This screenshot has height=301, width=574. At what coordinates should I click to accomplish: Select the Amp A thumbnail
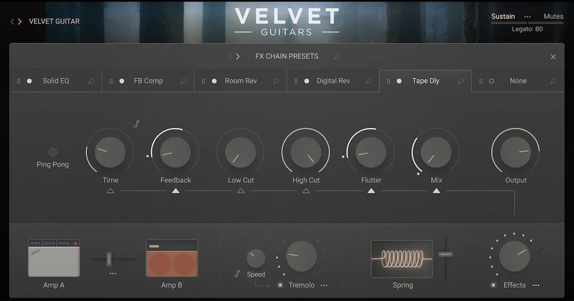54,258
